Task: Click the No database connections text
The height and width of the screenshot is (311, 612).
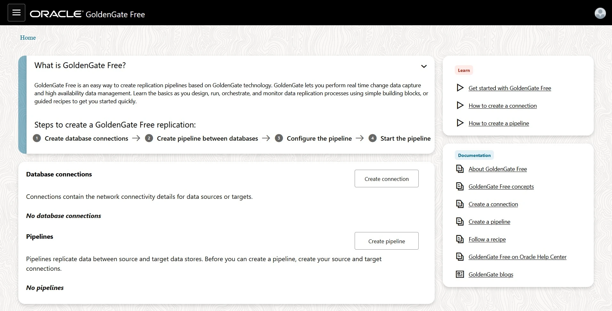Action: tap(63, 216)
